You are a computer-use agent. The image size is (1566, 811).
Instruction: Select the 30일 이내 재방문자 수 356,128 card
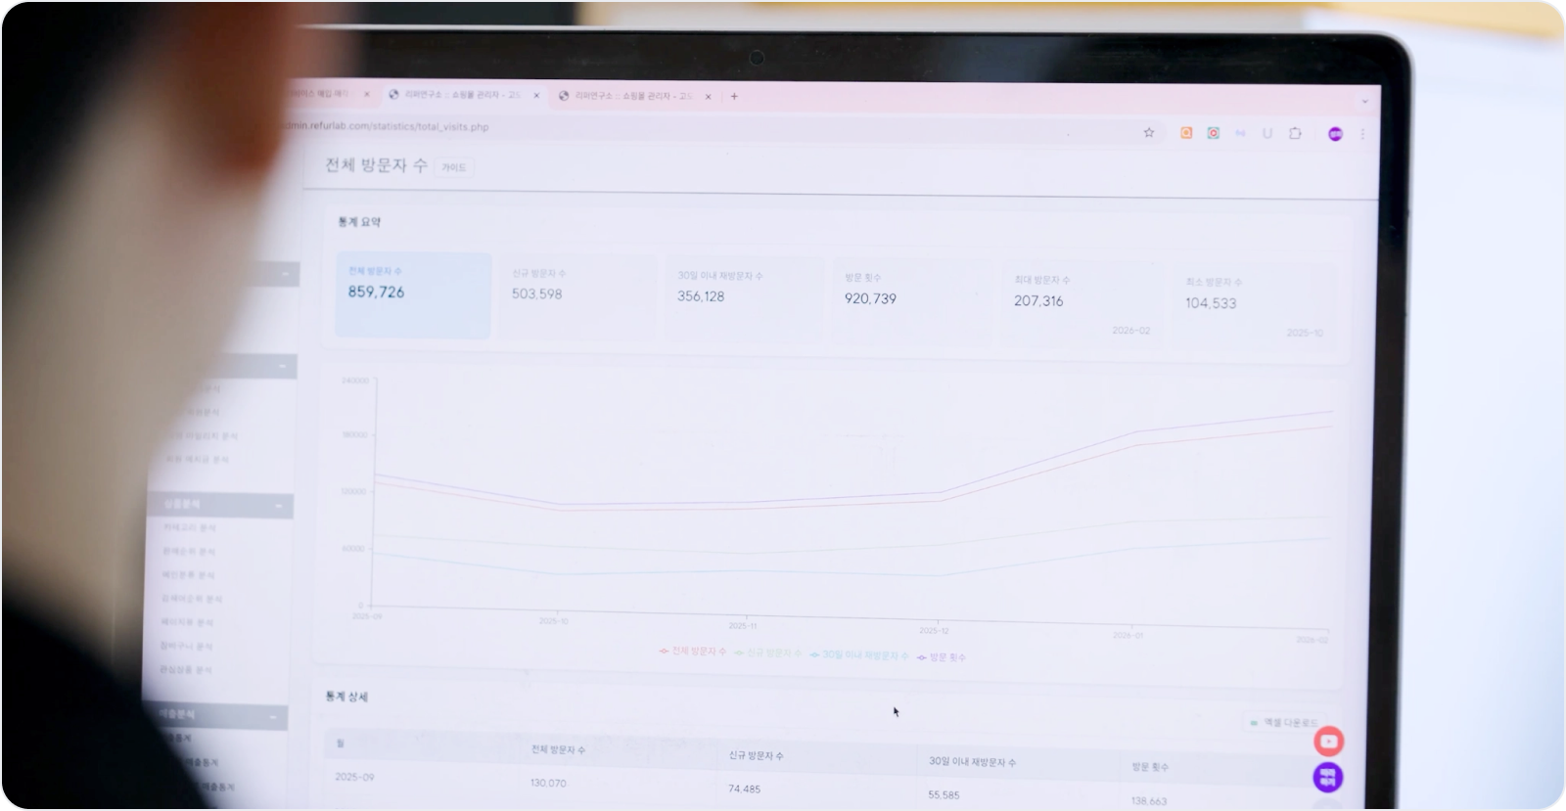pos(744,299)
